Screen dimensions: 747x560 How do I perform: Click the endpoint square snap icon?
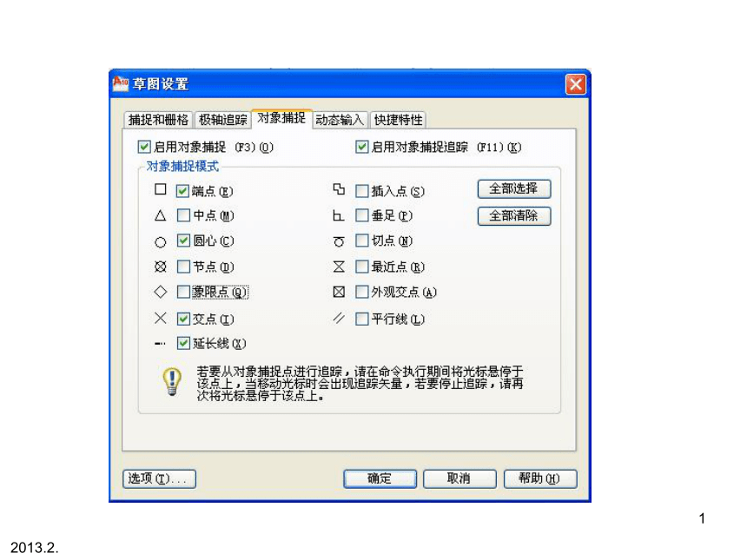click(x=161, y=189)
